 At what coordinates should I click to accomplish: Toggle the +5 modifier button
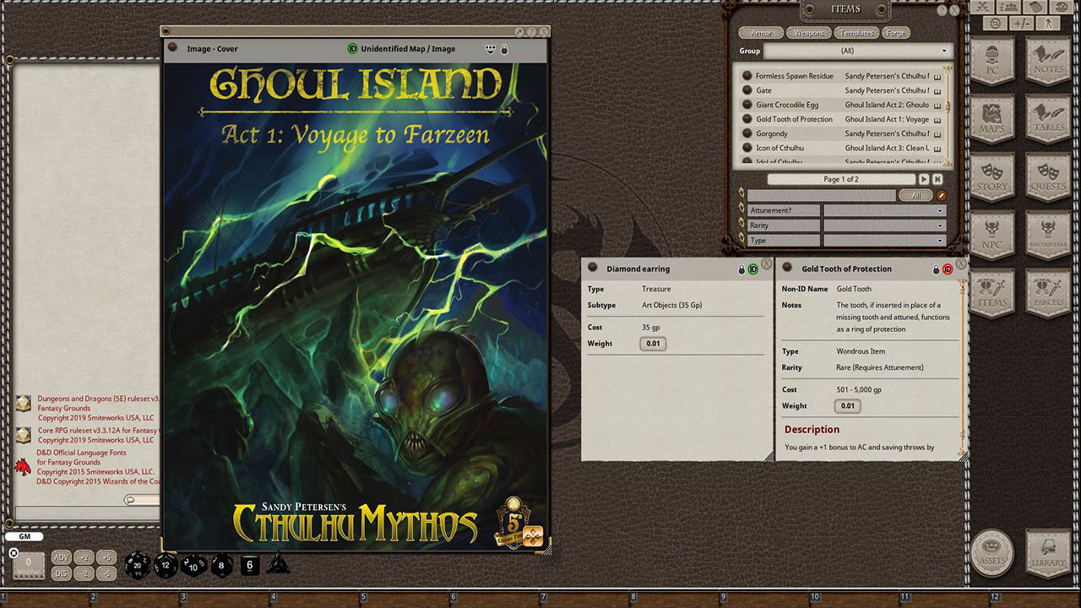tap(106, 557)
